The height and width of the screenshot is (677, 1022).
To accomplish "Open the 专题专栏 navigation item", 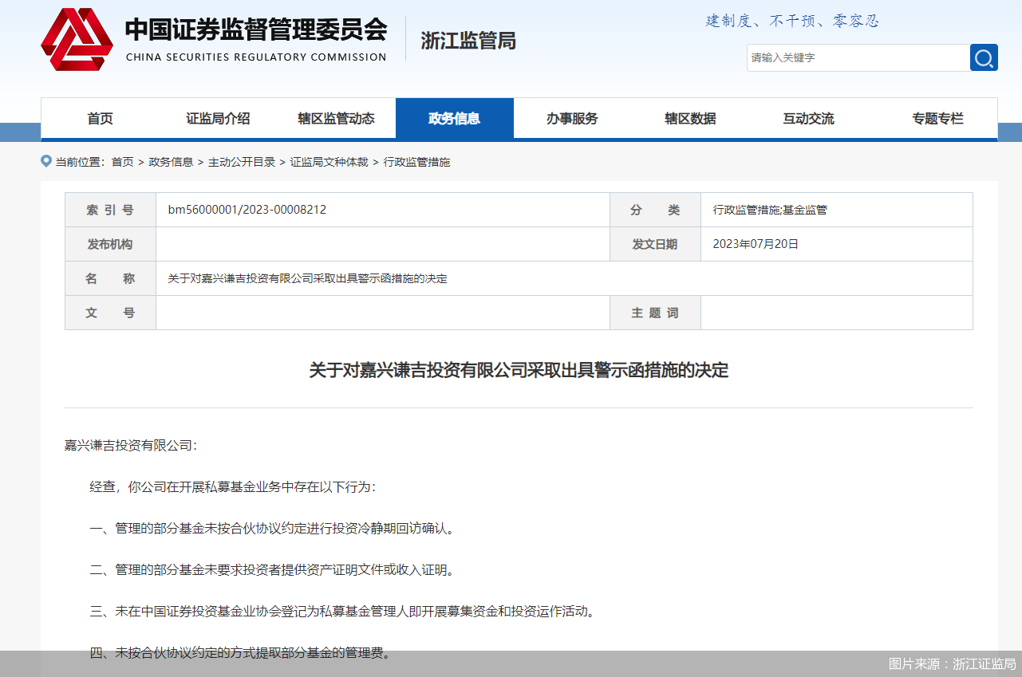I will point(937,118).
